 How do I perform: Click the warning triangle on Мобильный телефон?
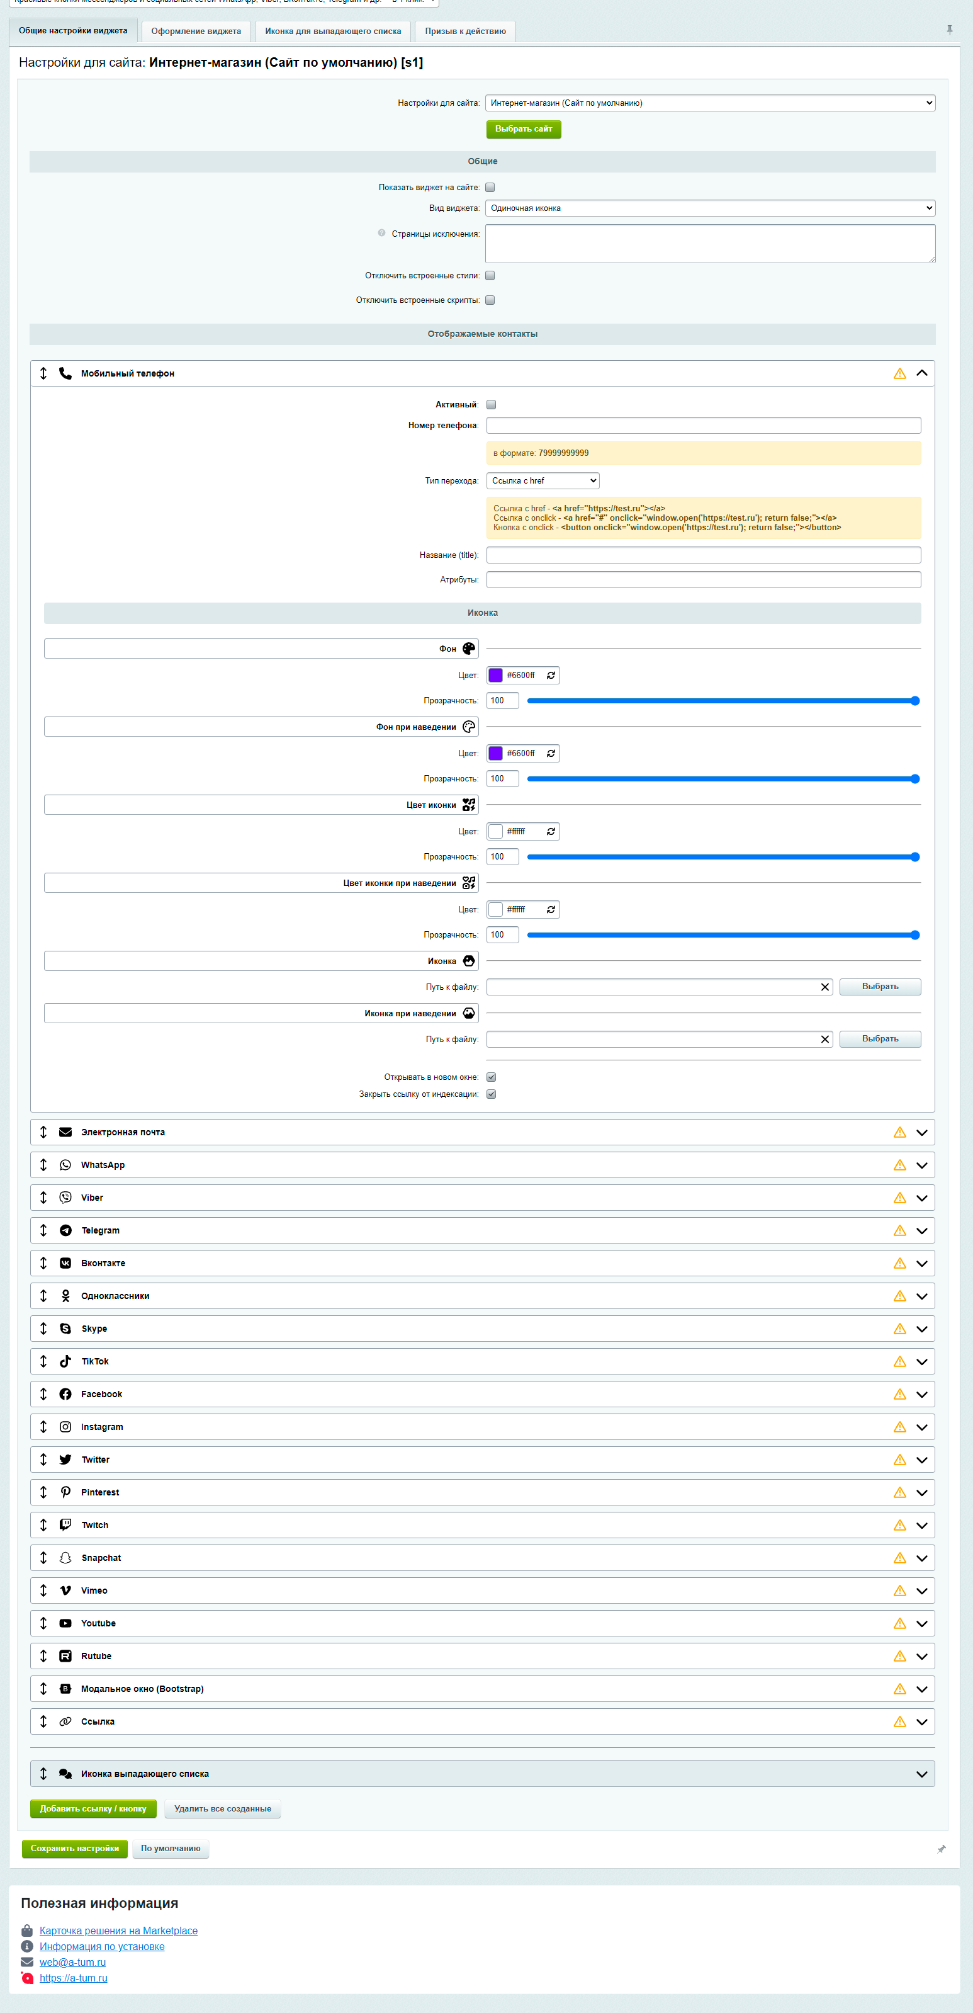(899, 373)
